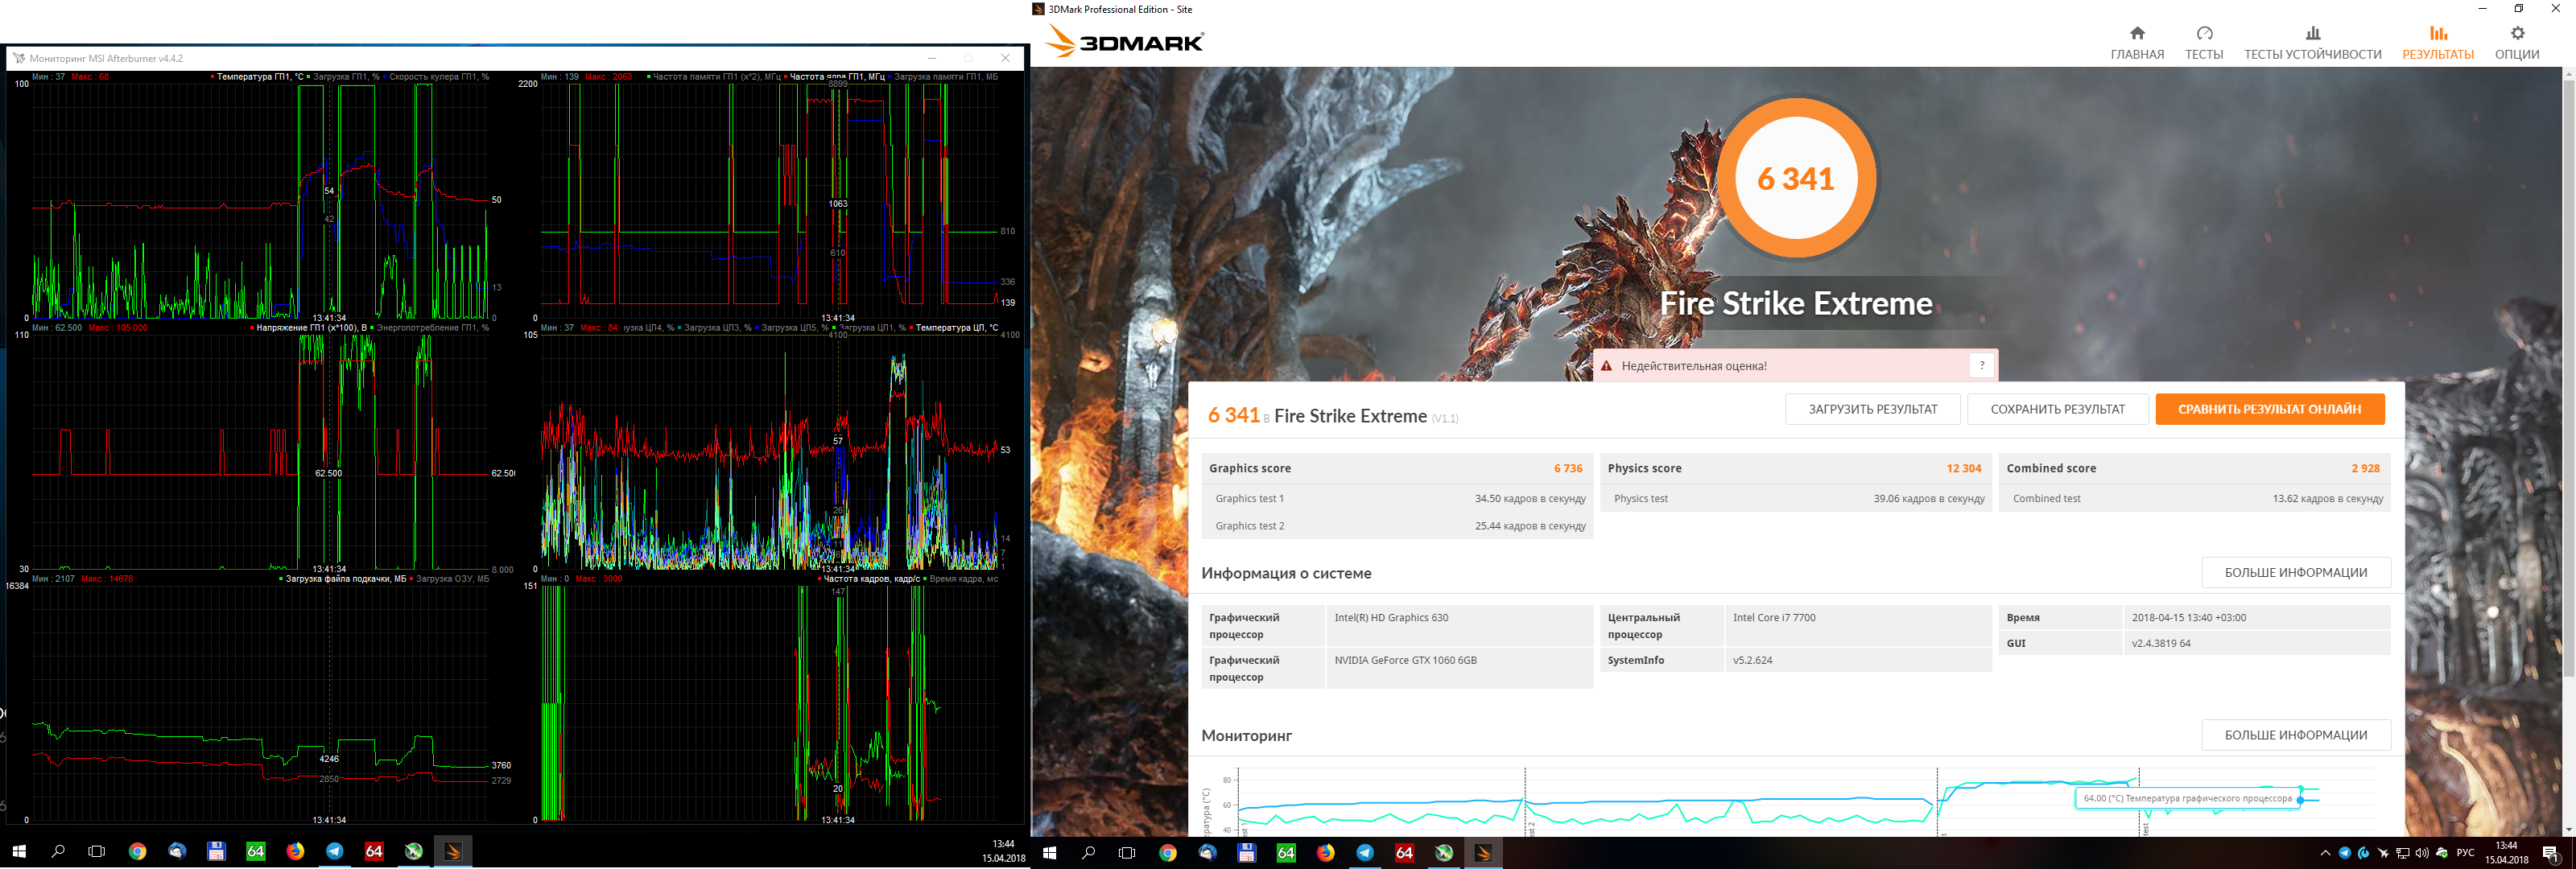Expand monitoring section БОЛЬШЕ ИНФОРМАЦИИ button
The height and width of the screenshot is (869, 2576).
(x=2295, y=735)
